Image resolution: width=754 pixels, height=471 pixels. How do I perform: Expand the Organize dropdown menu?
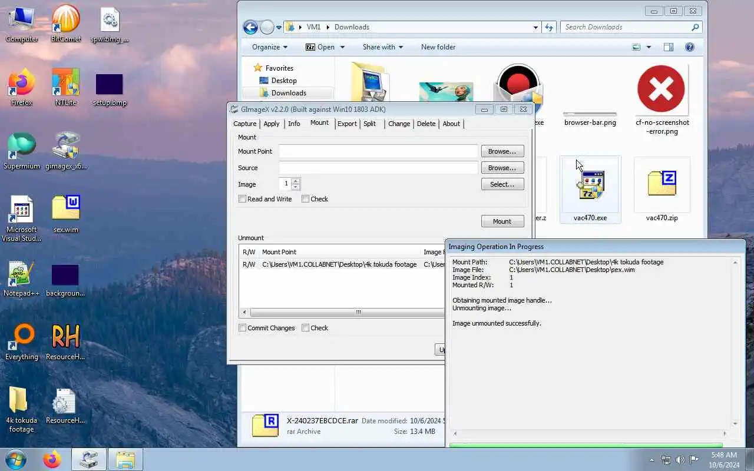270,47
